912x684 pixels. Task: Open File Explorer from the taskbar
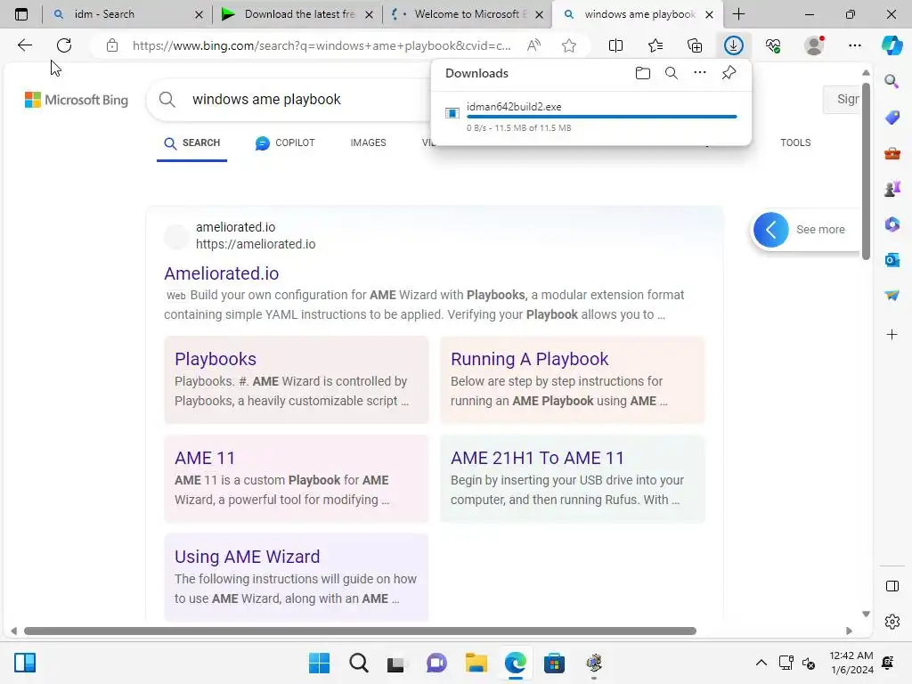tap(476, 663)
